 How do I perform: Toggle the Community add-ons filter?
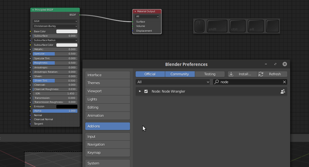point(180,74)
